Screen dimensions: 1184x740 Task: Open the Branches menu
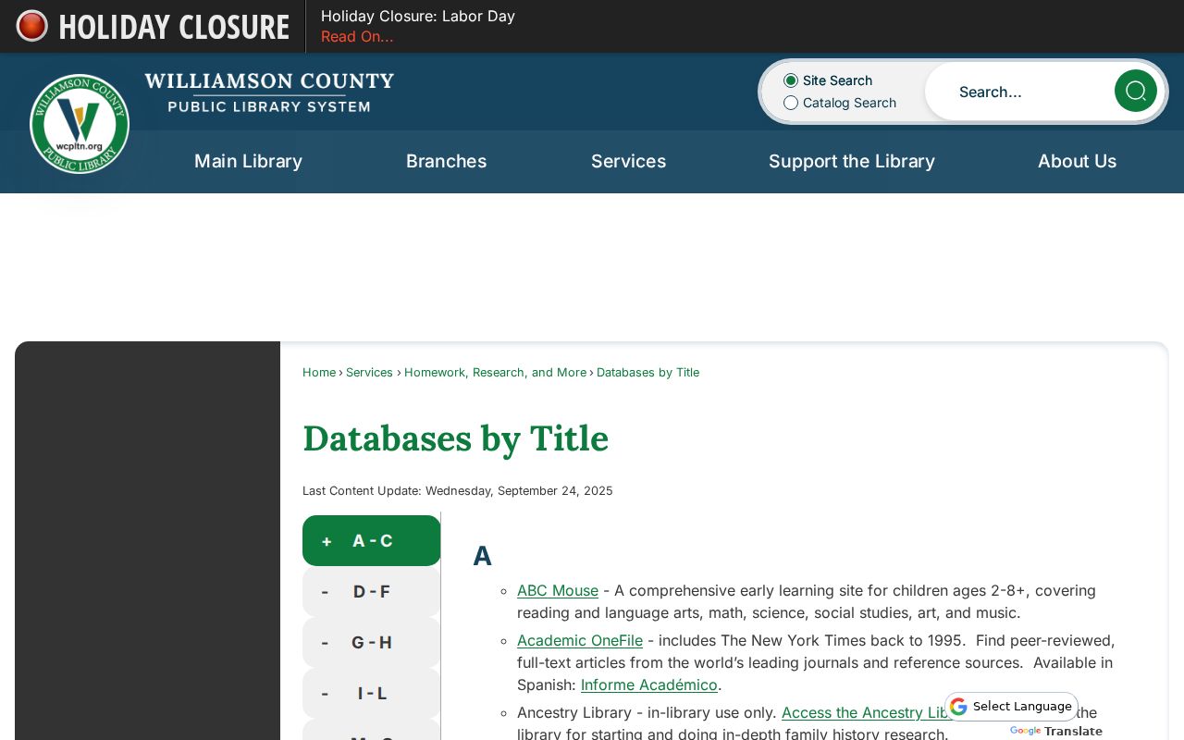click(x=446, y=161)
